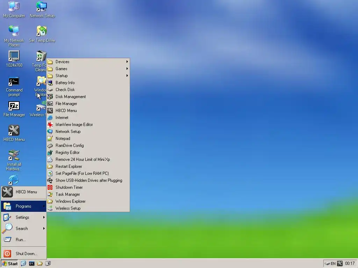Click Shut Down... in Start menu
This screenshot has width=358, height=268.
pos(24,254)
